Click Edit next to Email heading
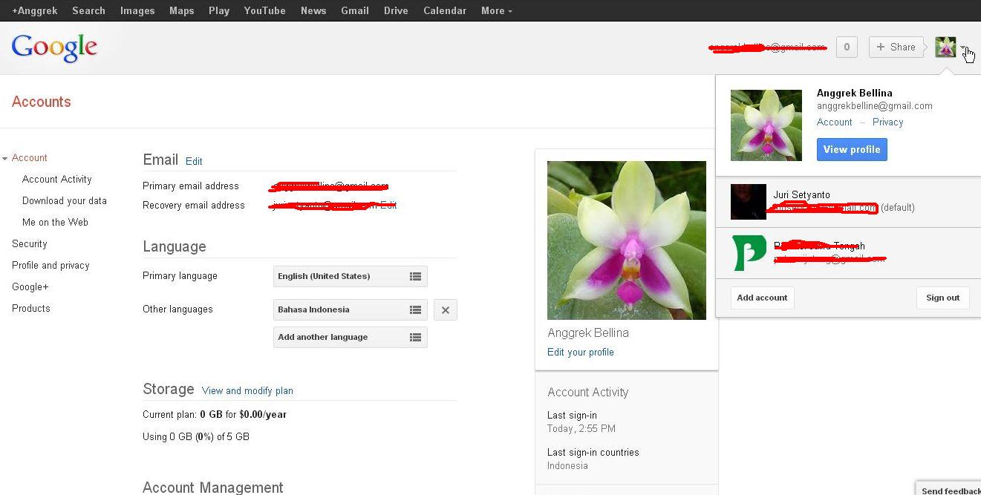981x495 pixels. point(193,161)
